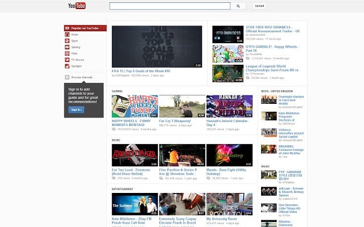Click Star Trek Into Darkness trailer title
Viewport: 364px width, 227px height.
[x=273, y=29]
